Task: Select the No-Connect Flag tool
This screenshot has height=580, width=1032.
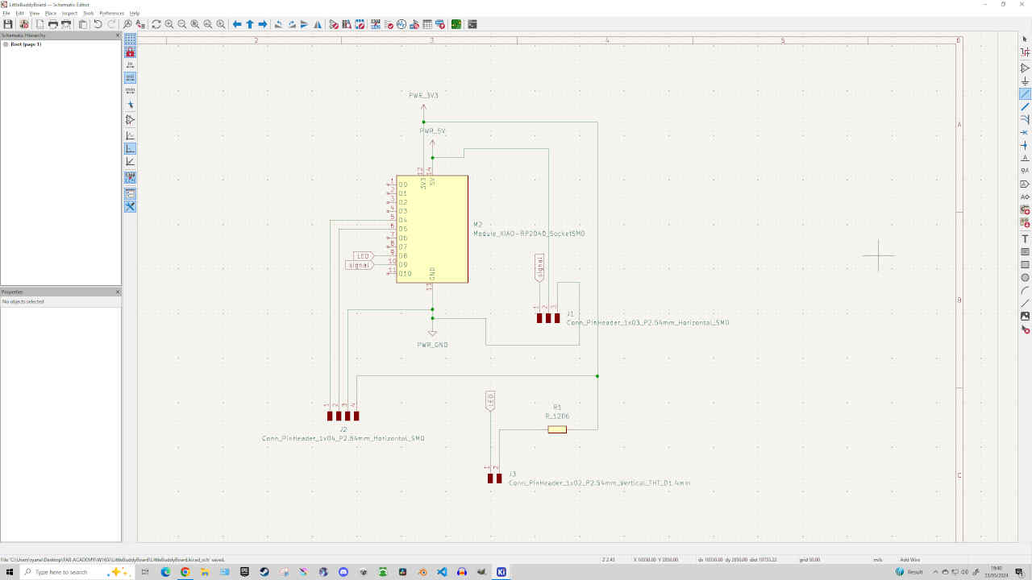Action: pos(1026,132)
